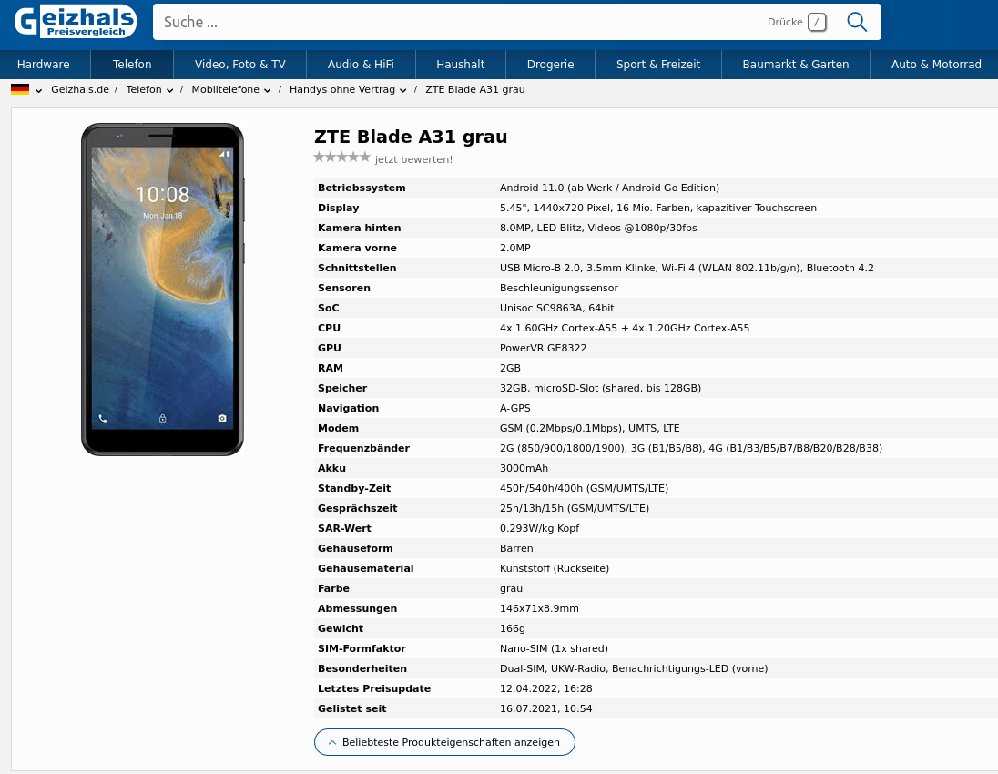Viewport: 998px width, 774px height.
Task: Open the Hardware menu
Action: click(44, 65)
